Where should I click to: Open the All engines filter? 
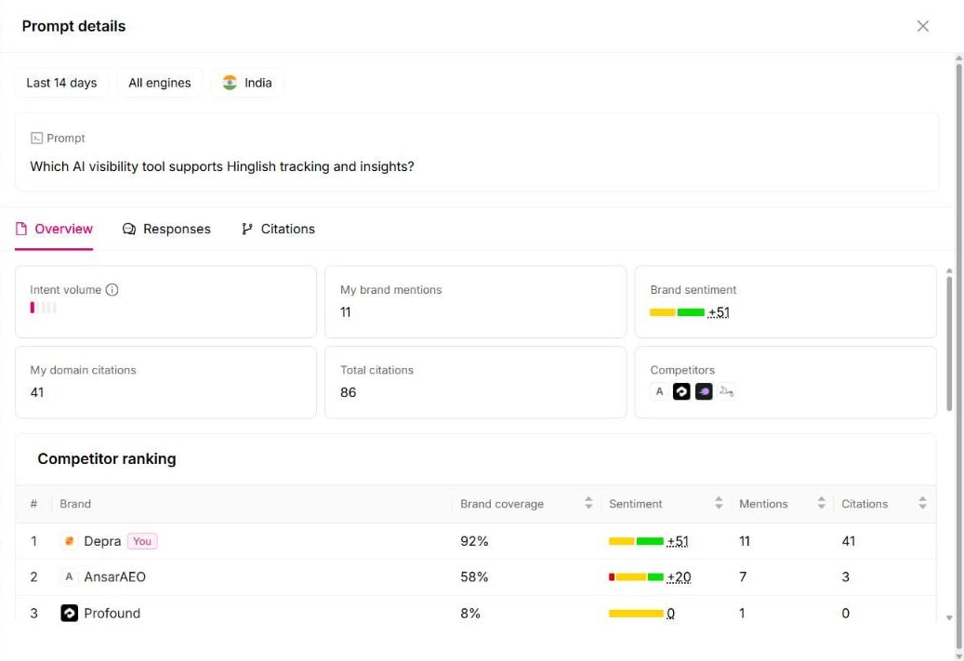(159, 83)
